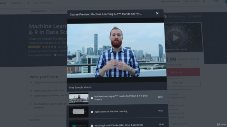Click the checkmark beside Master Machine Learning
Image resolution: width=227 pixels, height=127 pixels.
click(x=31, y=82)
